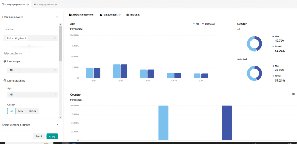The height and width of the screenshot is (144, 297).
Task: Open the Languages All dropdown
Action: tap(32, 70)
